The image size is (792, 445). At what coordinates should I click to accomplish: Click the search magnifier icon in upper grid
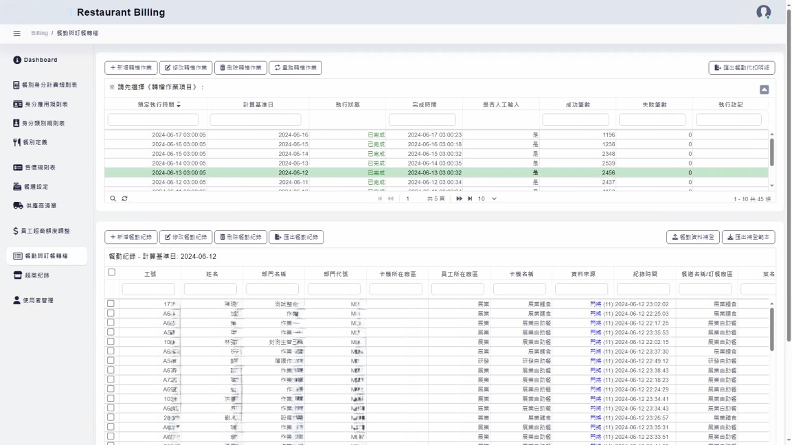pyautogui.click(x=113, y=198)
